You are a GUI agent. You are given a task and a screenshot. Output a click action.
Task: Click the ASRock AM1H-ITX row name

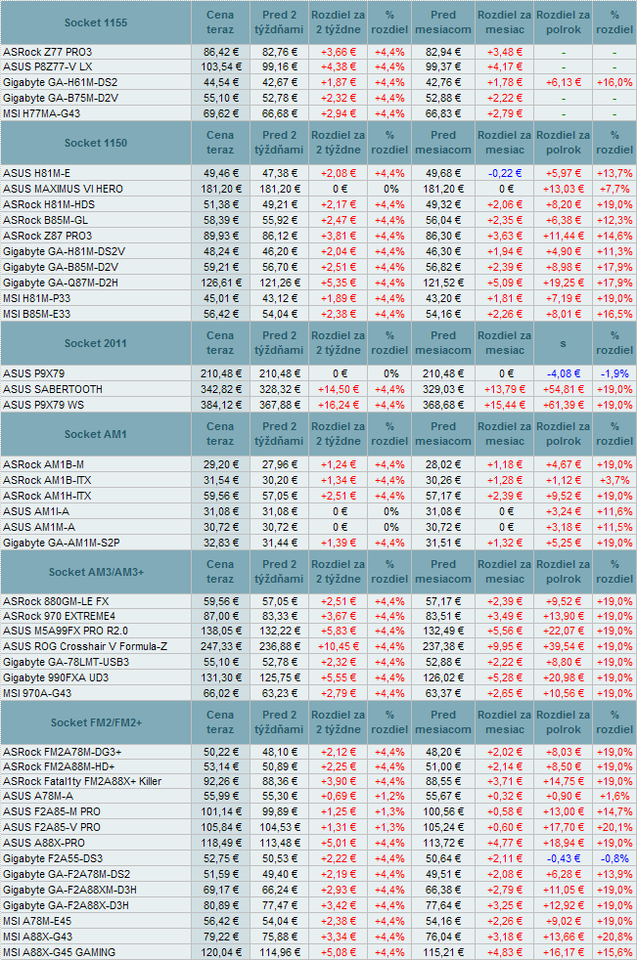(x=47, y=496)
